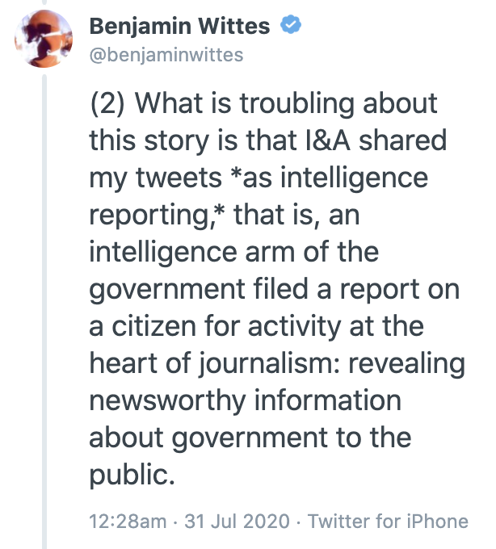
Task: Click the line "government filed a report on"
Action: click(275, 291)
